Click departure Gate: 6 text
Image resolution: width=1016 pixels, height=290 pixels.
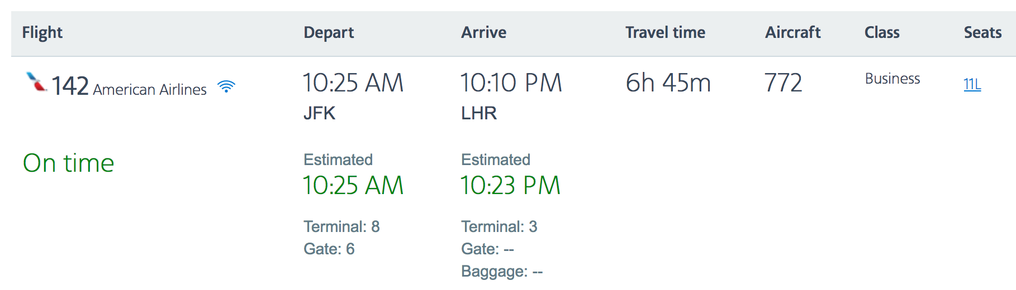tap(329, 249)
